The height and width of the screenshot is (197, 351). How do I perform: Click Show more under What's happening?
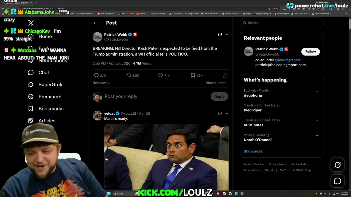pyautogui.click(x=253, y=151)
